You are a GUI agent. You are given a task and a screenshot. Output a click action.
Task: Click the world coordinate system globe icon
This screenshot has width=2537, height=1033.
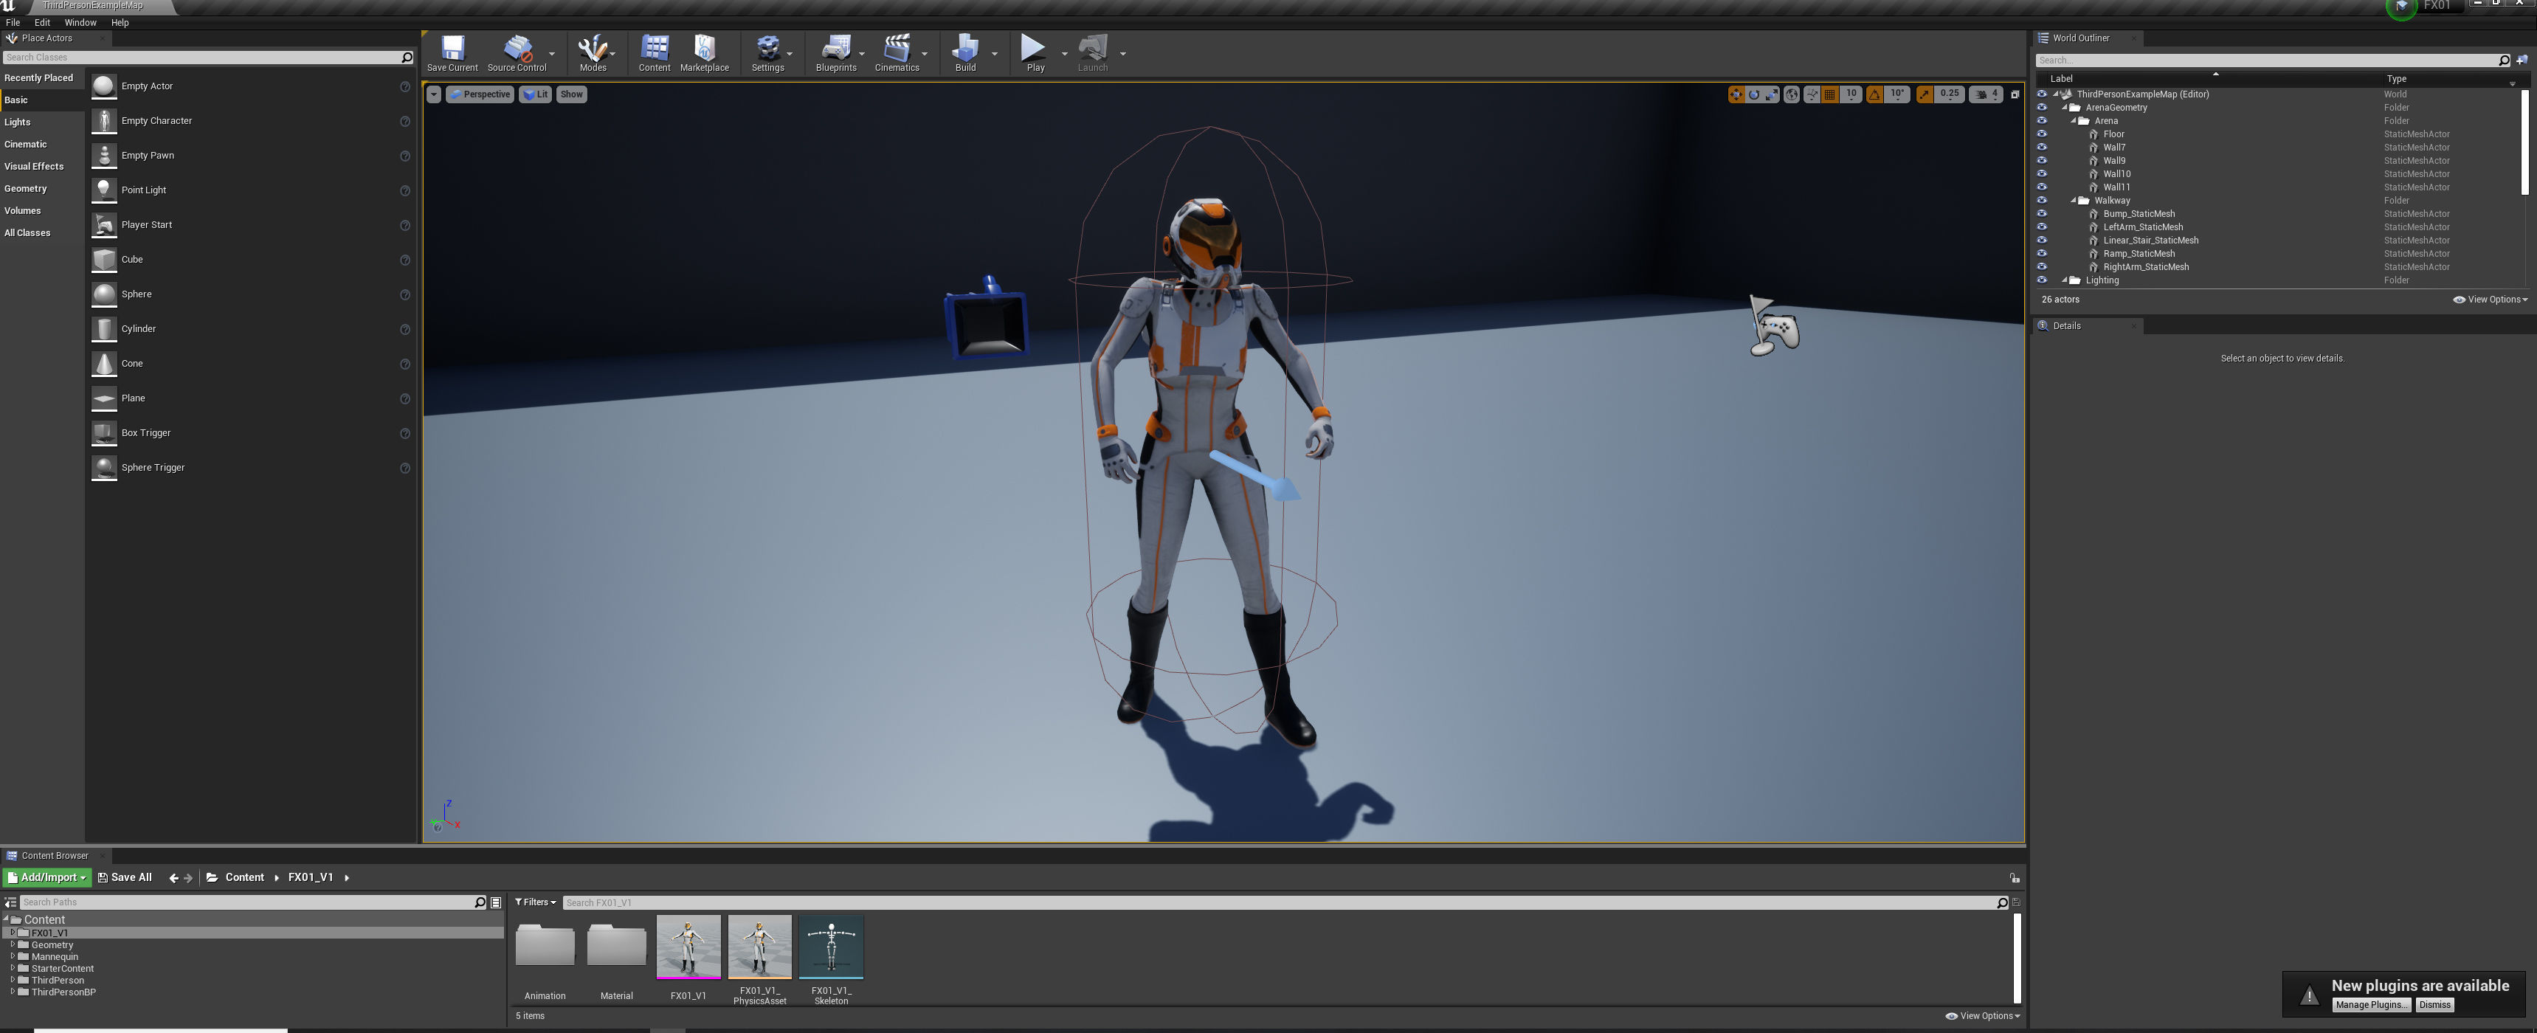1792,94
